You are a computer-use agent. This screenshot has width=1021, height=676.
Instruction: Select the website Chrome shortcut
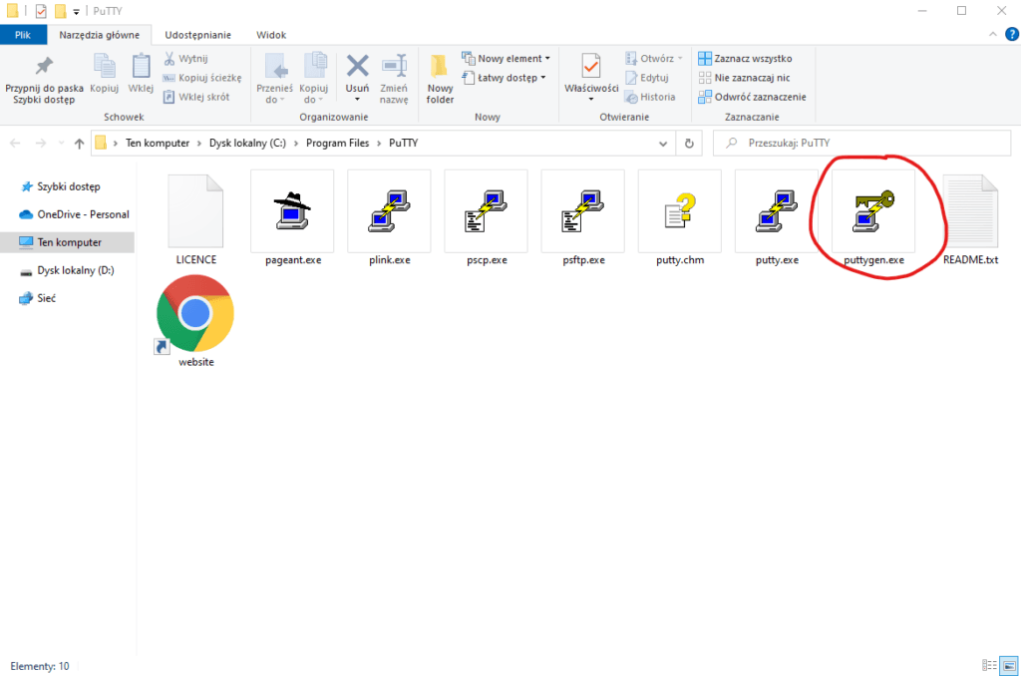(195, 320)
